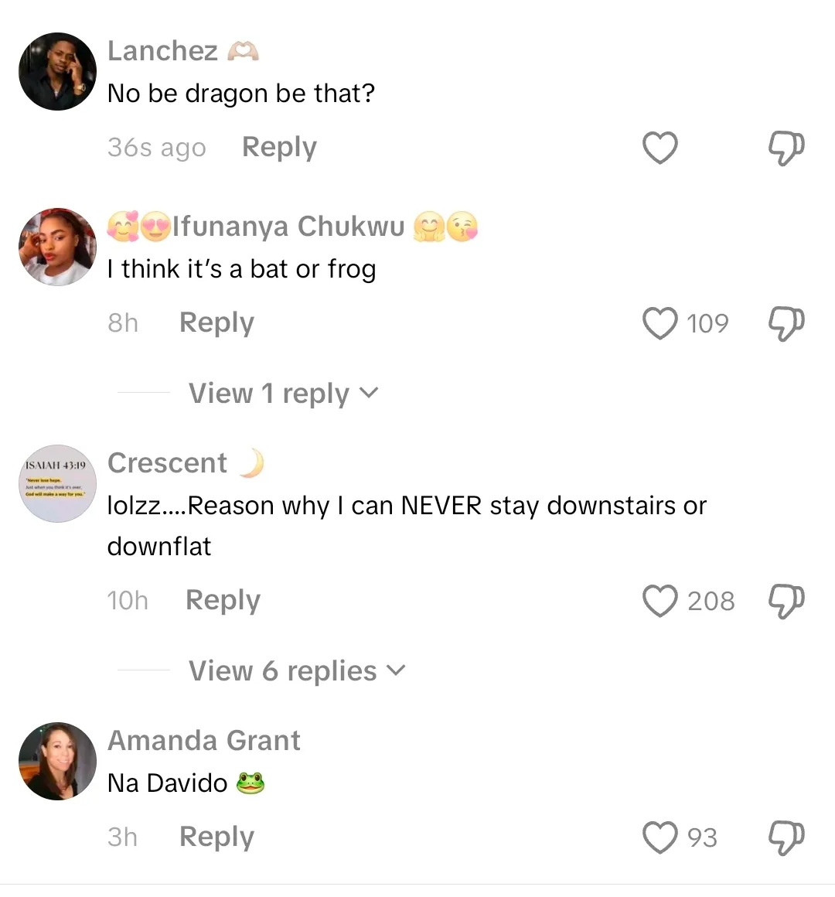Open the Amanda Grant username link
This screenshot has height=897, width=835.
(x=204, y=740)
